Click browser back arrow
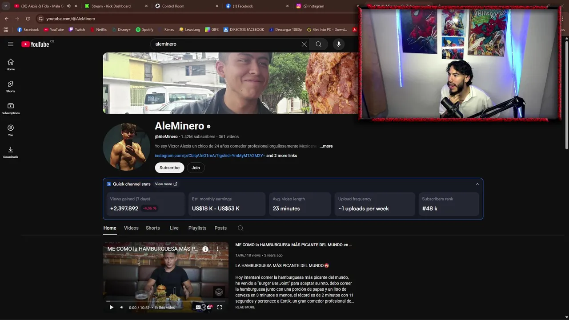Viewport: 569px width, 320px height. tap(6, 19)
